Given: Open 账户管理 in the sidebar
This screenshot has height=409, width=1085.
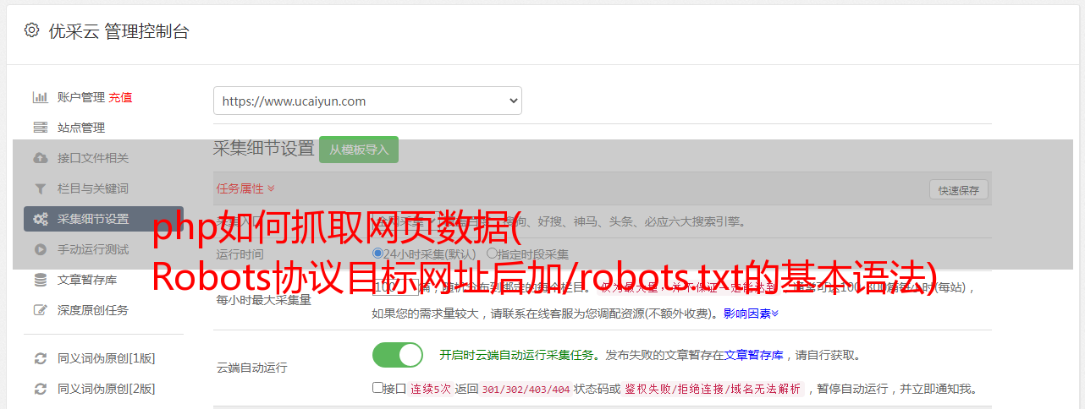Looking at the screenshot, I should pos(81,97).
